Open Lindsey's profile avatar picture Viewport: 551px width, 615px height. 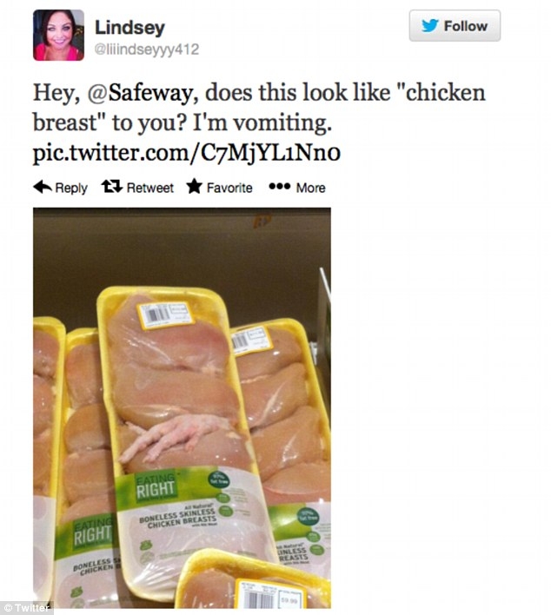pos(58,36)
